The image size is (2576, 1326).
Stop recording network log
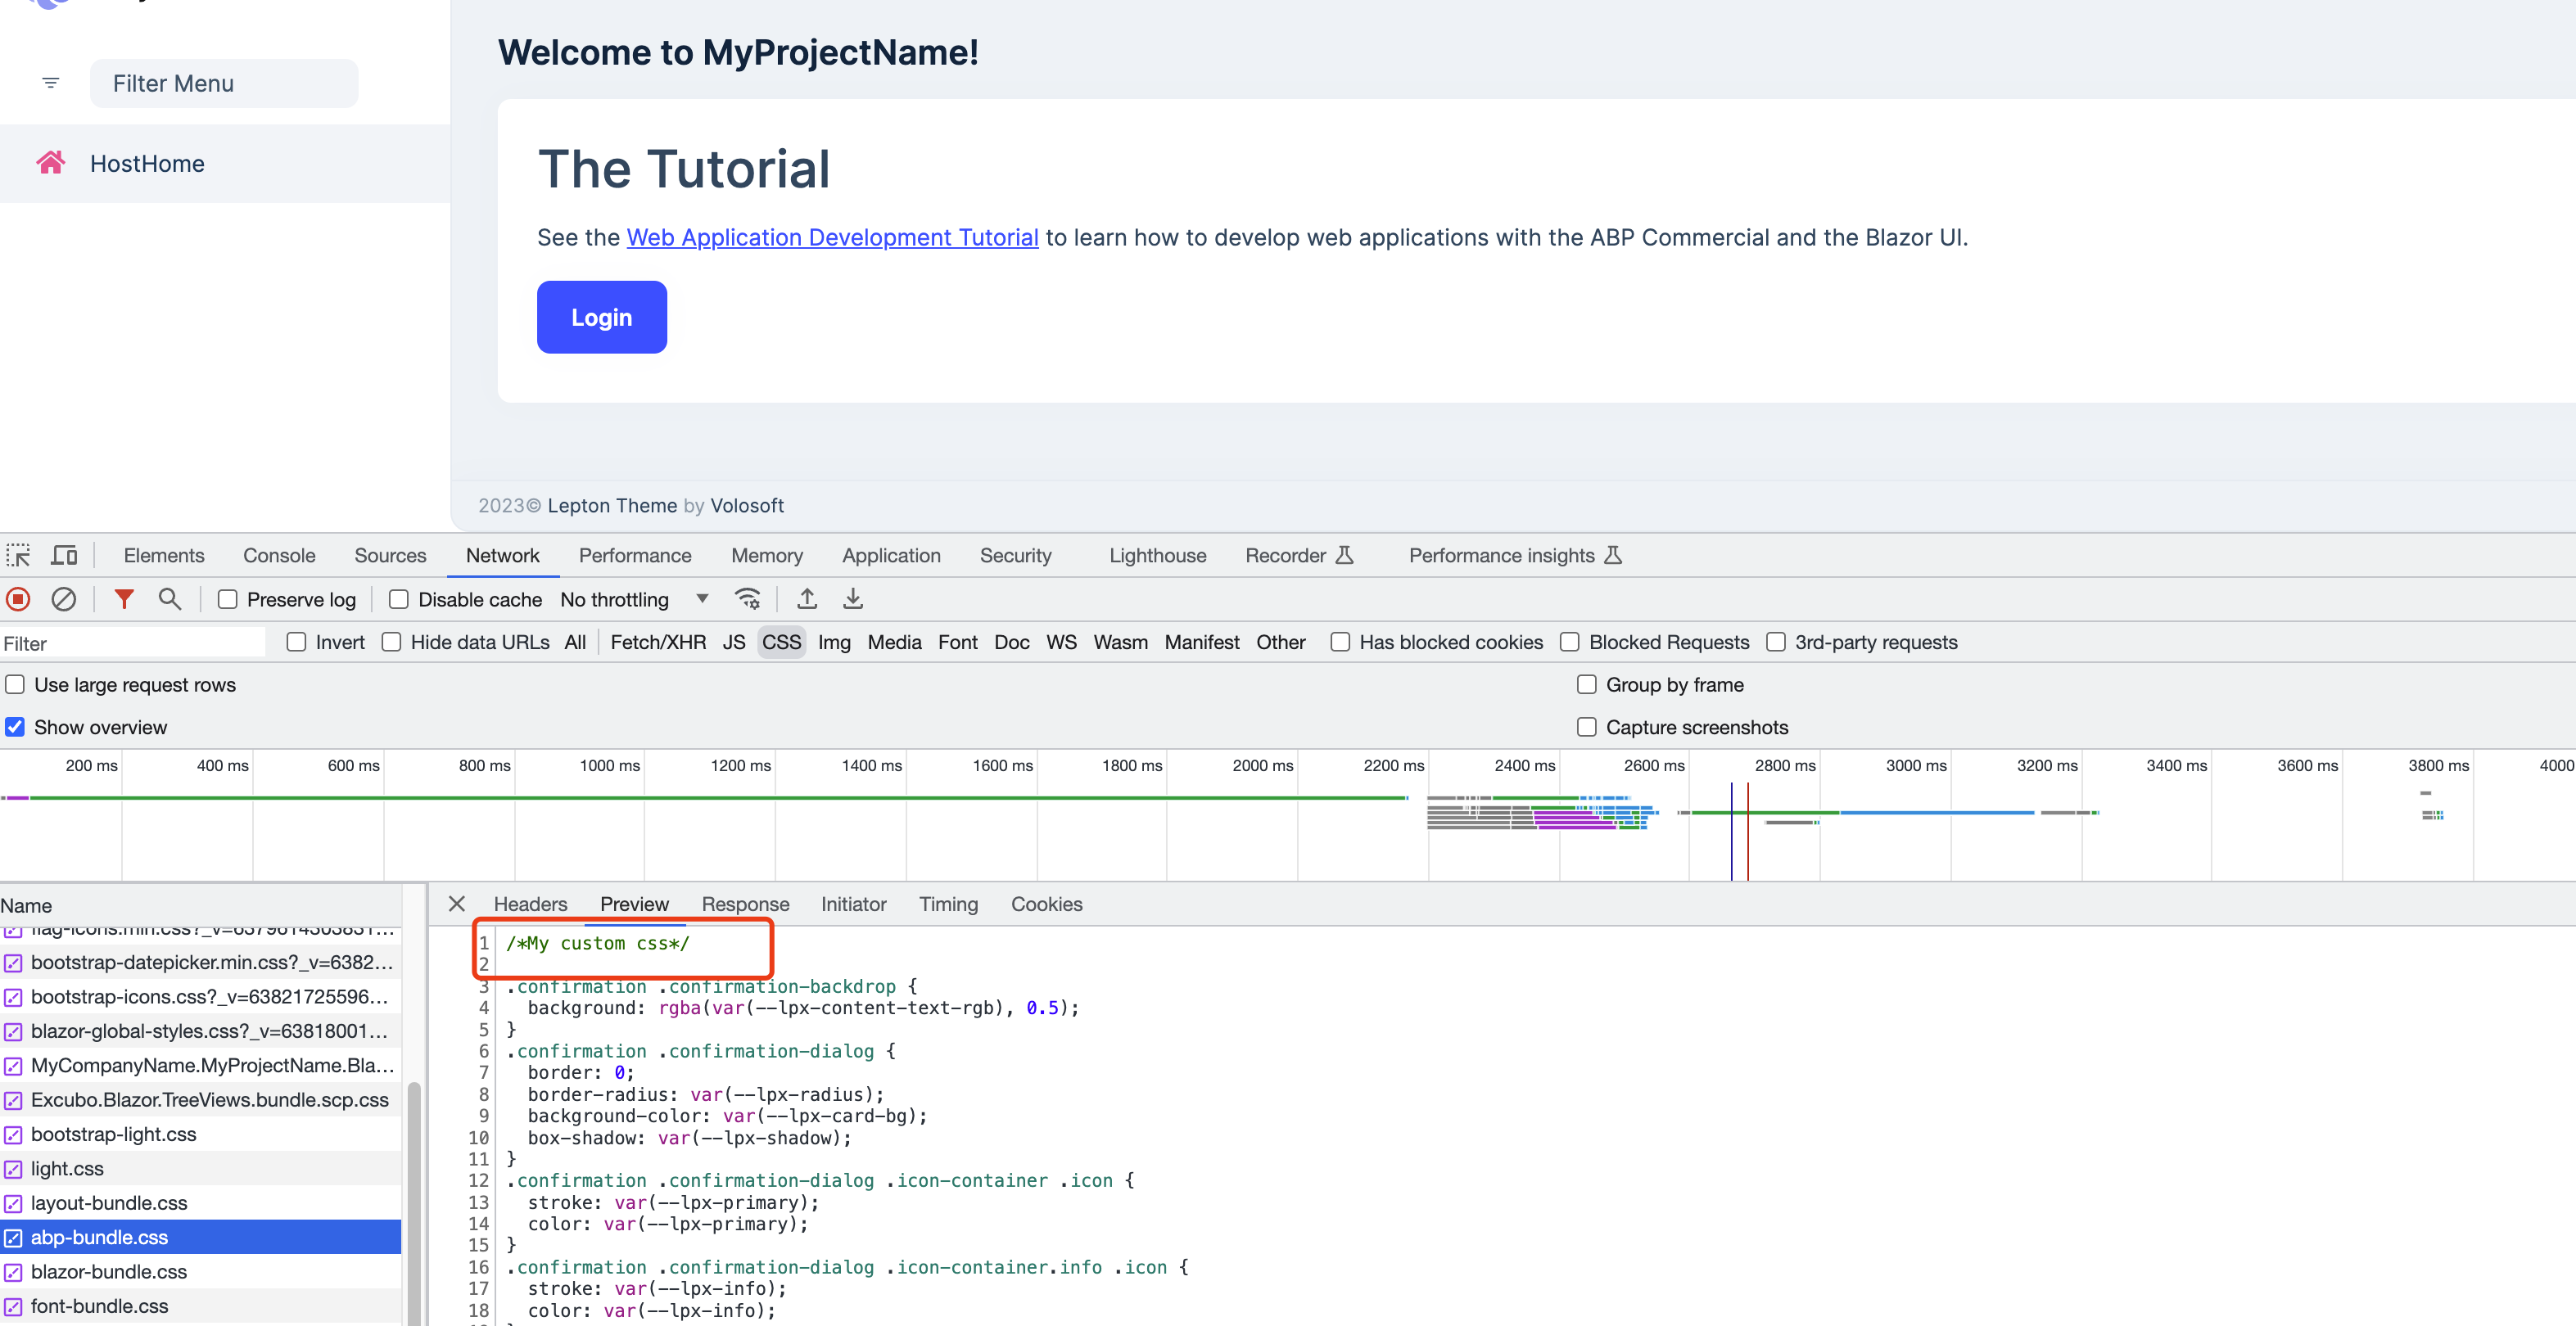(18, 599)
